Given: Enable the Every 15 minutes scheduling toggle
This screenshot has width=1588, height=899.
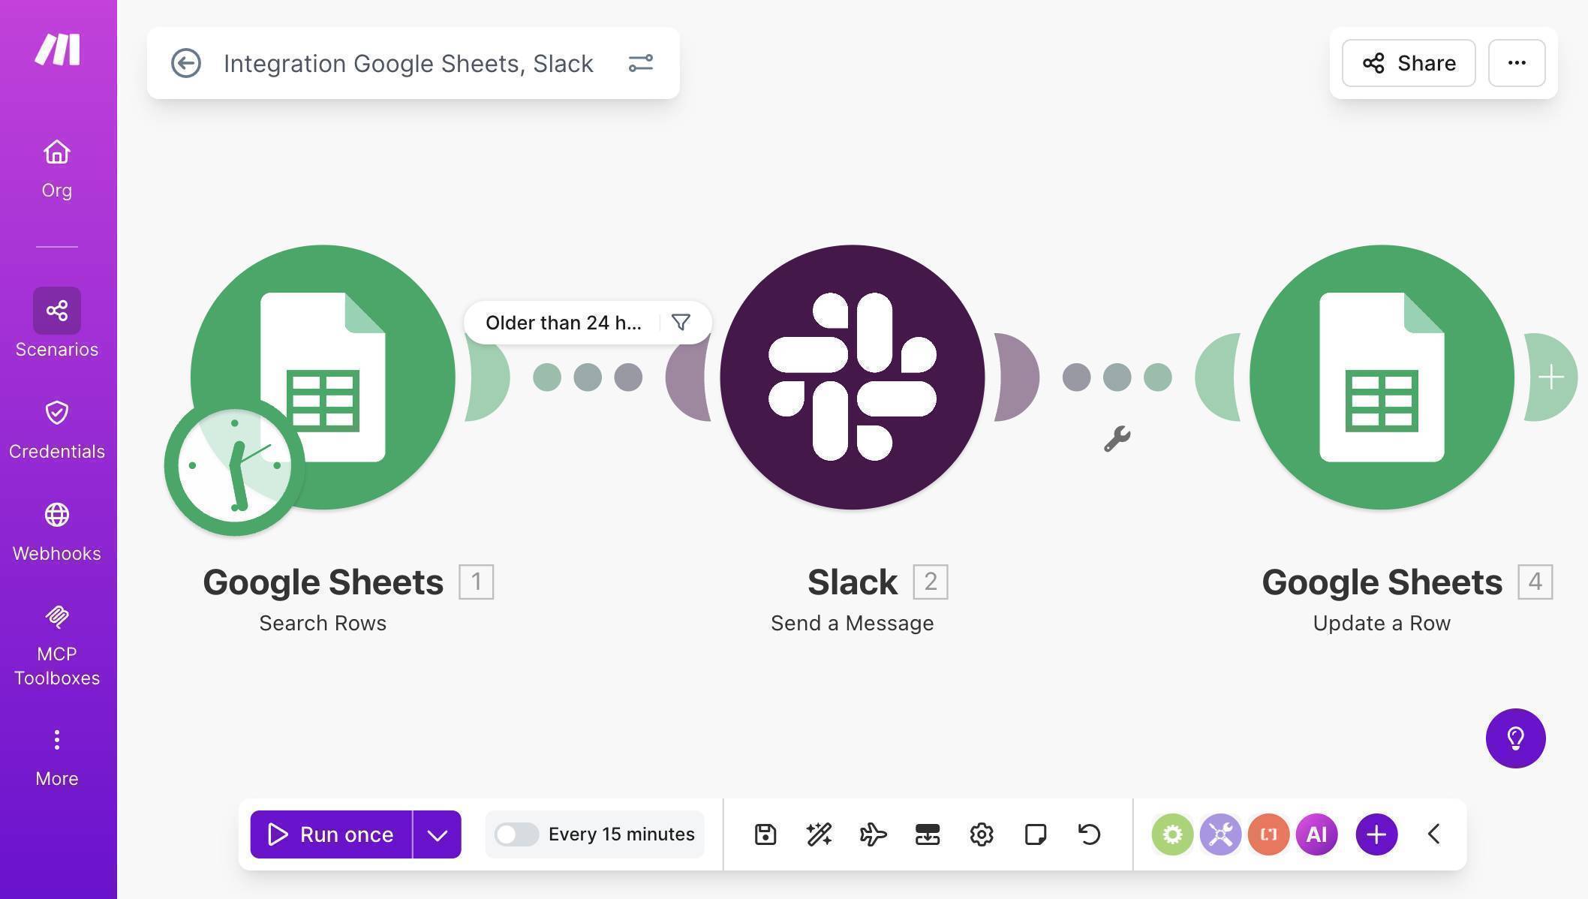Looking at the screenshot, I should tap(517, 834).
